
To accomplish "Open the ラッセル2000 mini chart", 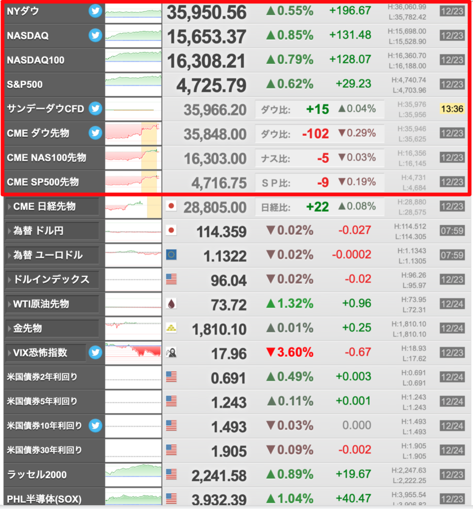I will click(x=133, y=475).
